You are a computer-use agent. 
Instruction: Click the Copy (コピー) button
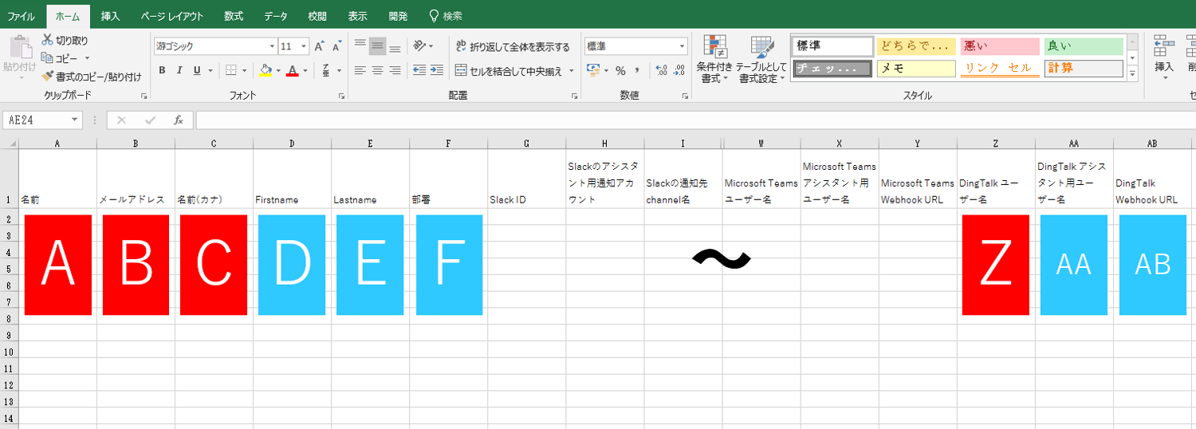61,58
